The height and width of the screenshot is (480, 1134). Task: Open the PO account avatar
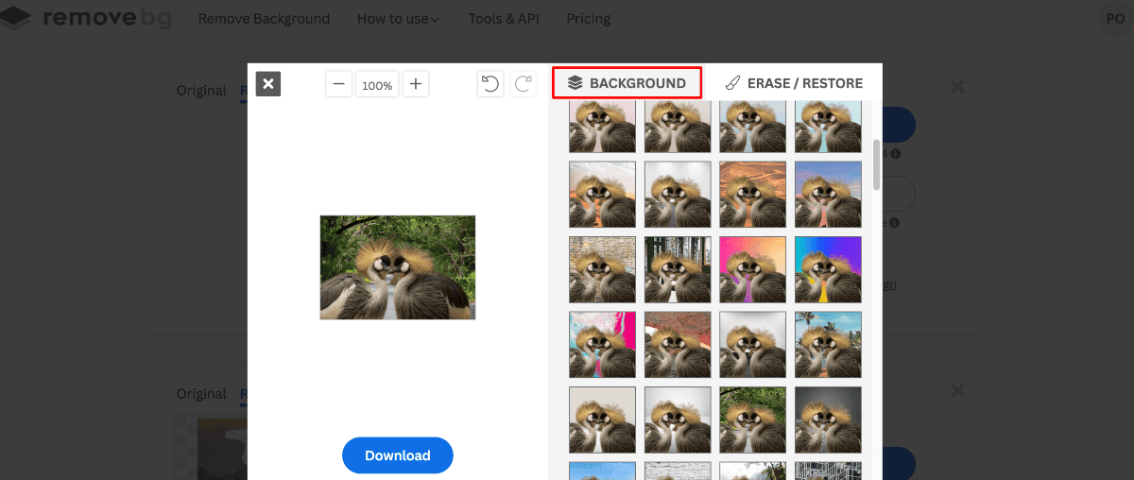[1117, 18]
